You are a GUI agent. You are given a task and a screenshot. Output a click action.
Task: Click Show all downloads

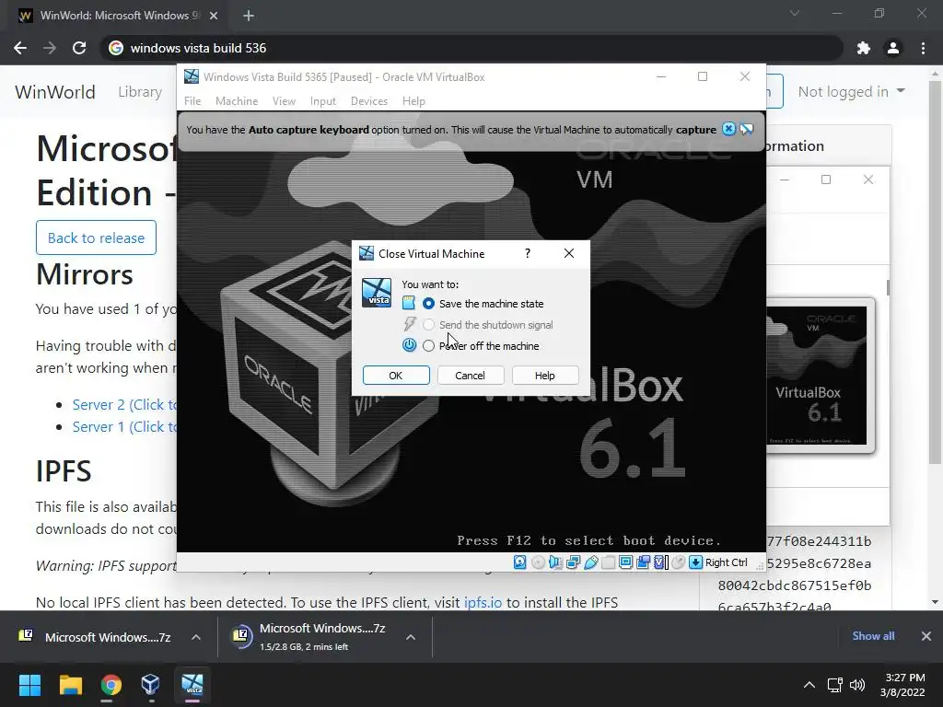873,636
